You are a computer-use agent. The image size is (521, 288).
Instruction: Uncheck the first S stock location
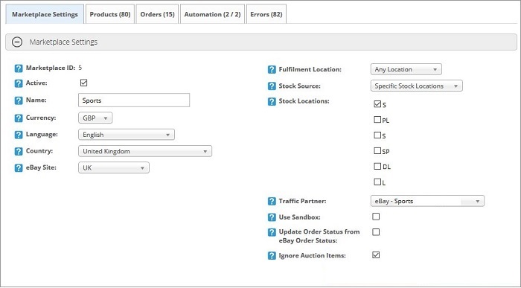377,104
